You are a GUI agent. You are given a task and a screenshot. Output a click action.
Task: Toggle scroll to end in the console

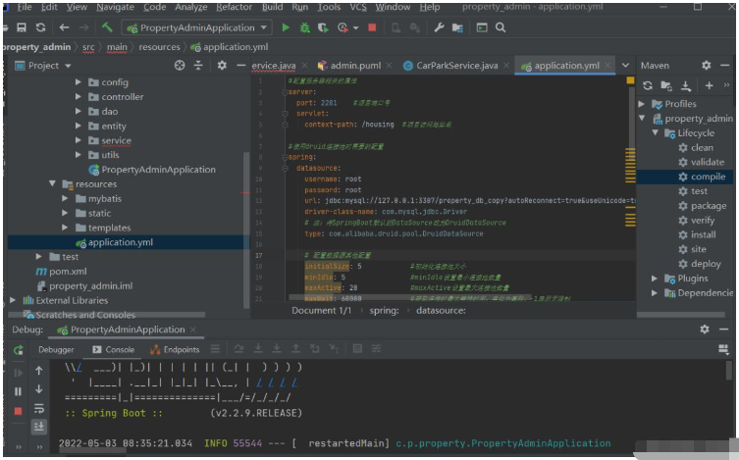click(38, 427)
